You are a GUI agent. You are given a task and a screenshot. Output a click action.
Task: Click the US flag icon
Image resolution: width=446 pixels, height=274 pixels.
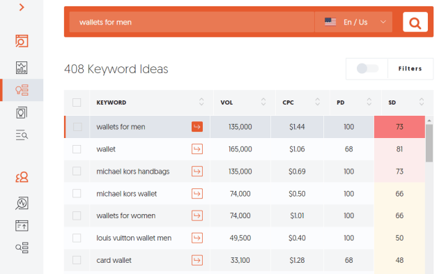(x=330, y=22)
